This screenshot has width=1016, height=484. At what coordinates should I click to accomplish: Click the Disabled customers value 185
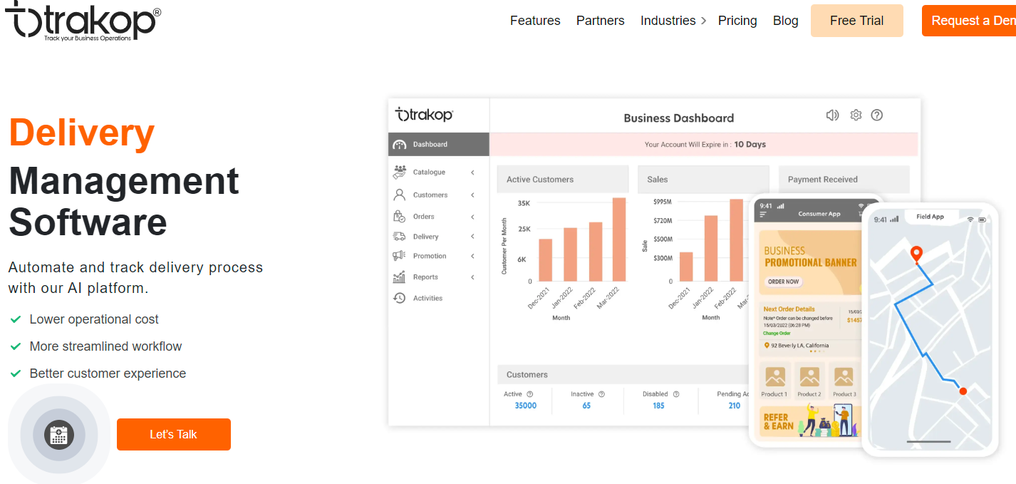click(658, 406)
